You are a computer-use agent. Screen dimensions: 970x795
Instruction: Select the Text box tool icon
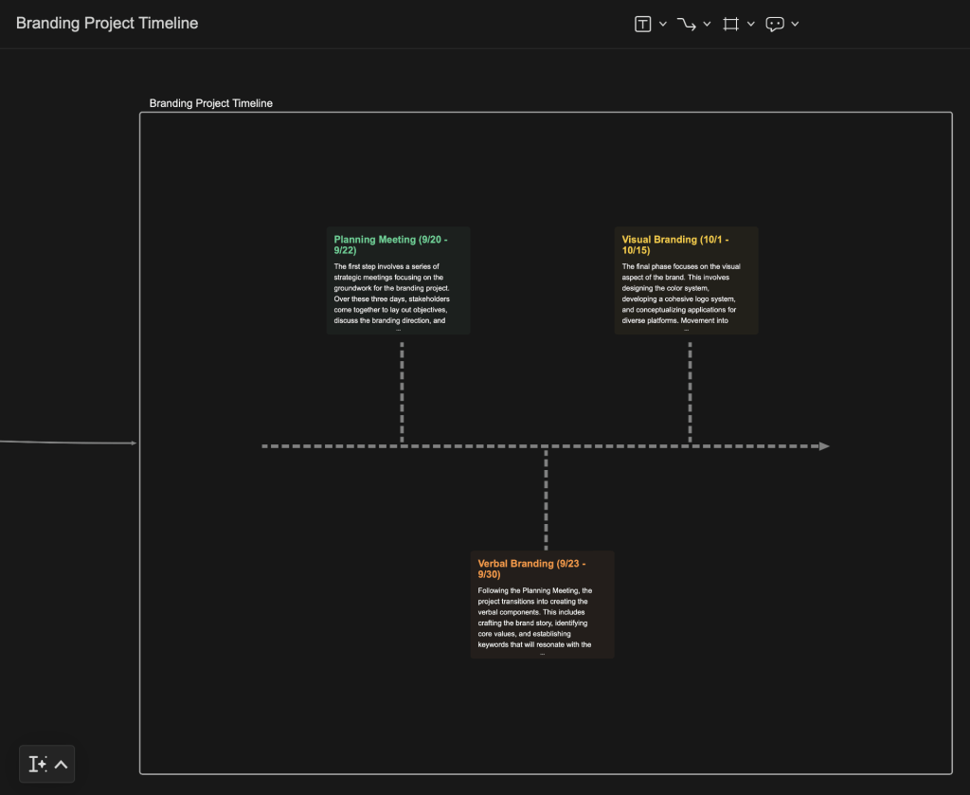click(642, 25)
